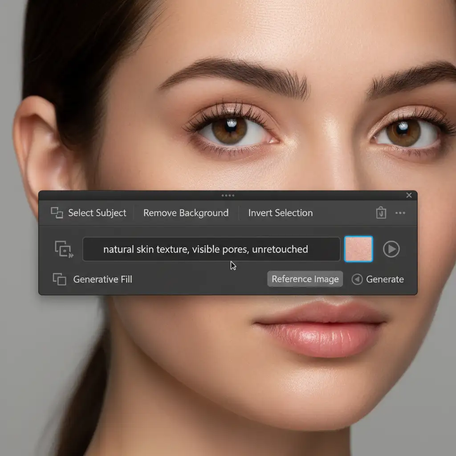Click the clipboard icon in the toolbar
This screenshot has width=456, height=456.
(381, 213)
